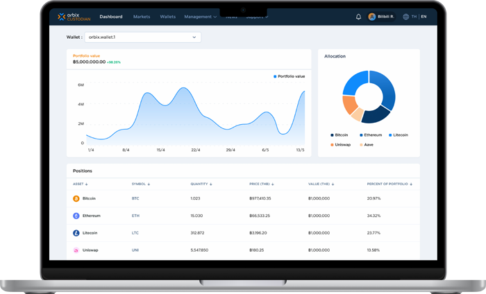Open the Wallets navigation item

(x=168, y=17)
